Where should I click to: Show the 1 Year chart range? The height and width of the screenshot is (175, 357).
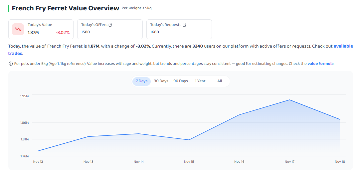tap(200, 81)
